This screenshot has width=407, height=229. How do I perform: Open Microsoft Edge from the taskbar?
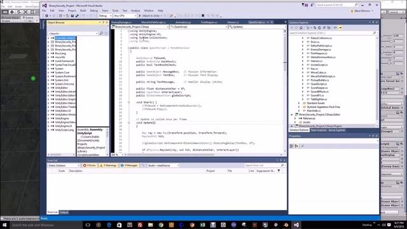pyautogui.click(x=109, y=225)
